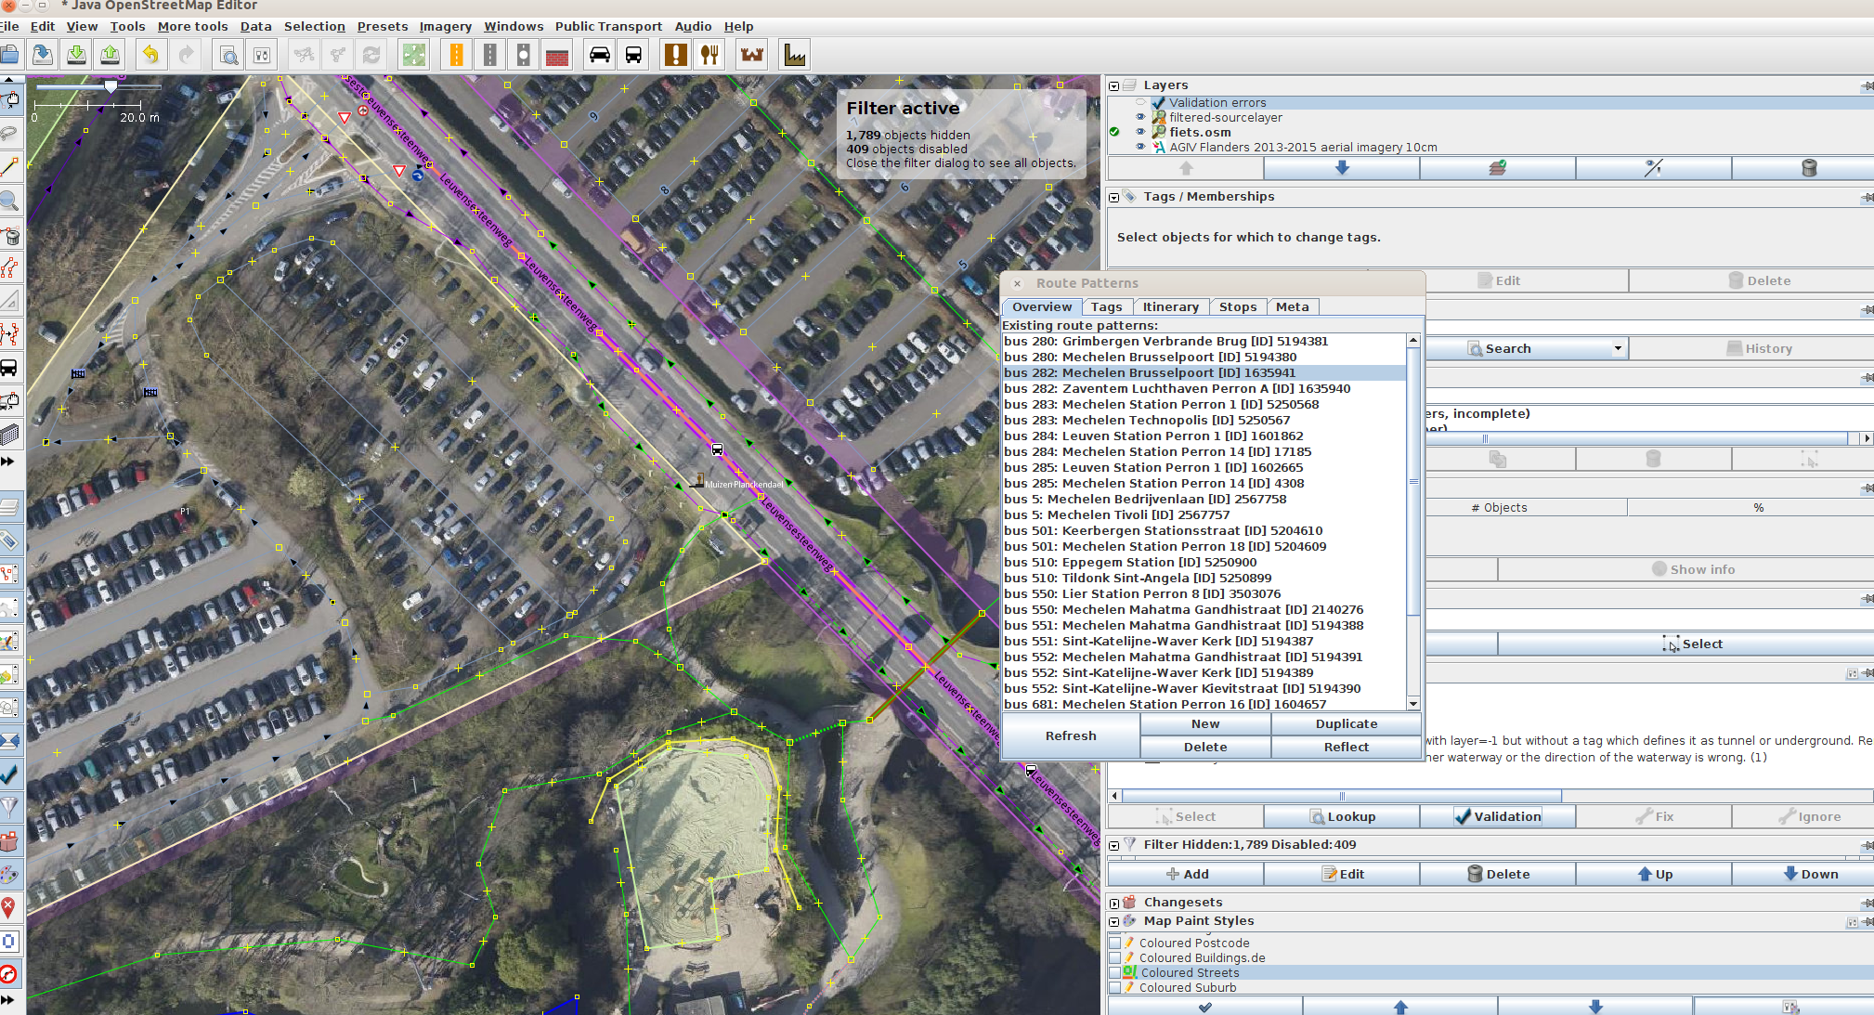Open the Public Transport menu
The width and height of the screenshot is (1874, 1015).
tap(609, 26)
